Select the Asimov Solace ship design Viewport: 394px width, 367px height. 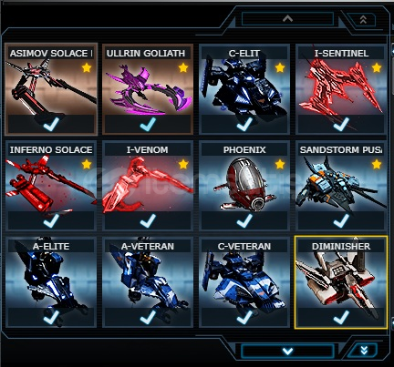pos(51,89)
